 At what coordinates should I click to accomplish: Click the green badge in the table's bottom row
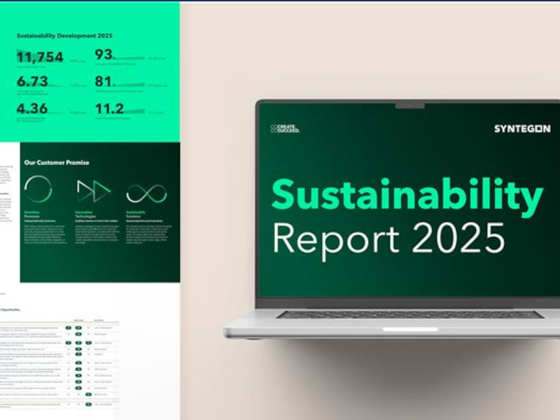coord(88,405)
